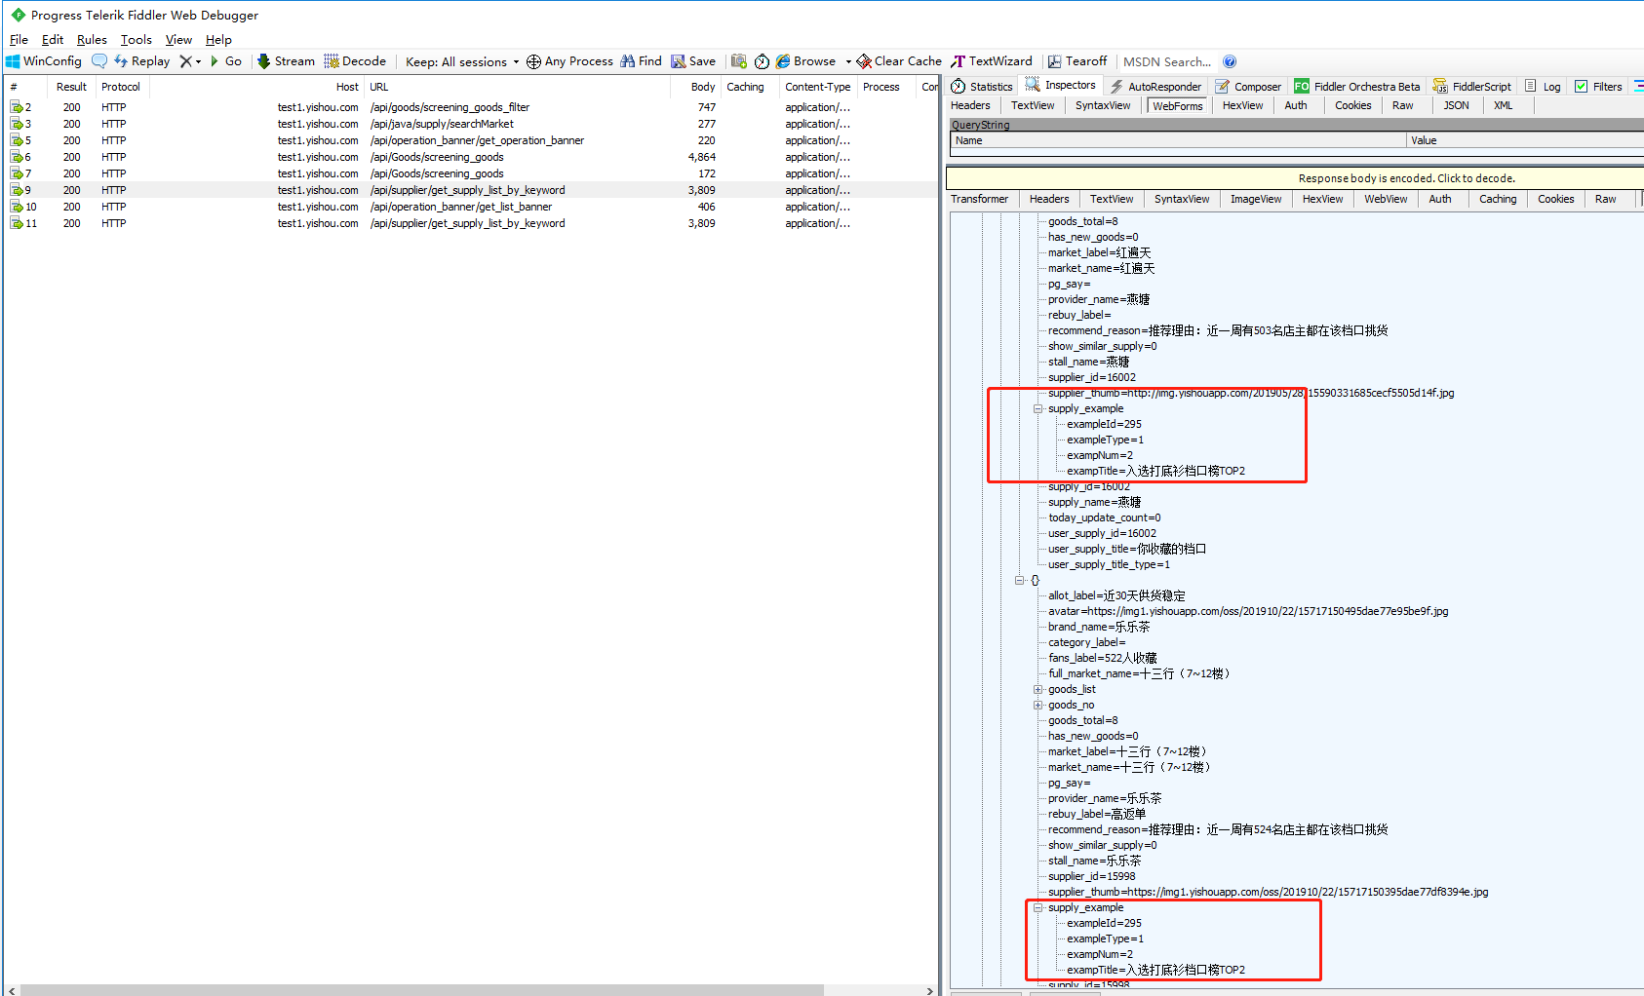Sort sessions by Body column header
Screen dimensions: 1644x996
(x=695, y=87)
